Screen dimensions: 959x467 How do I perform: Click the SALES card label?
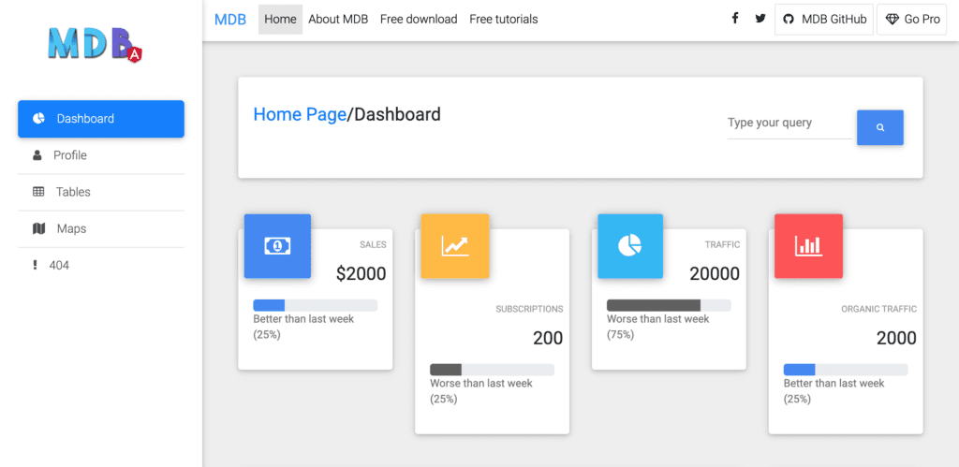[x=373, y=244]
